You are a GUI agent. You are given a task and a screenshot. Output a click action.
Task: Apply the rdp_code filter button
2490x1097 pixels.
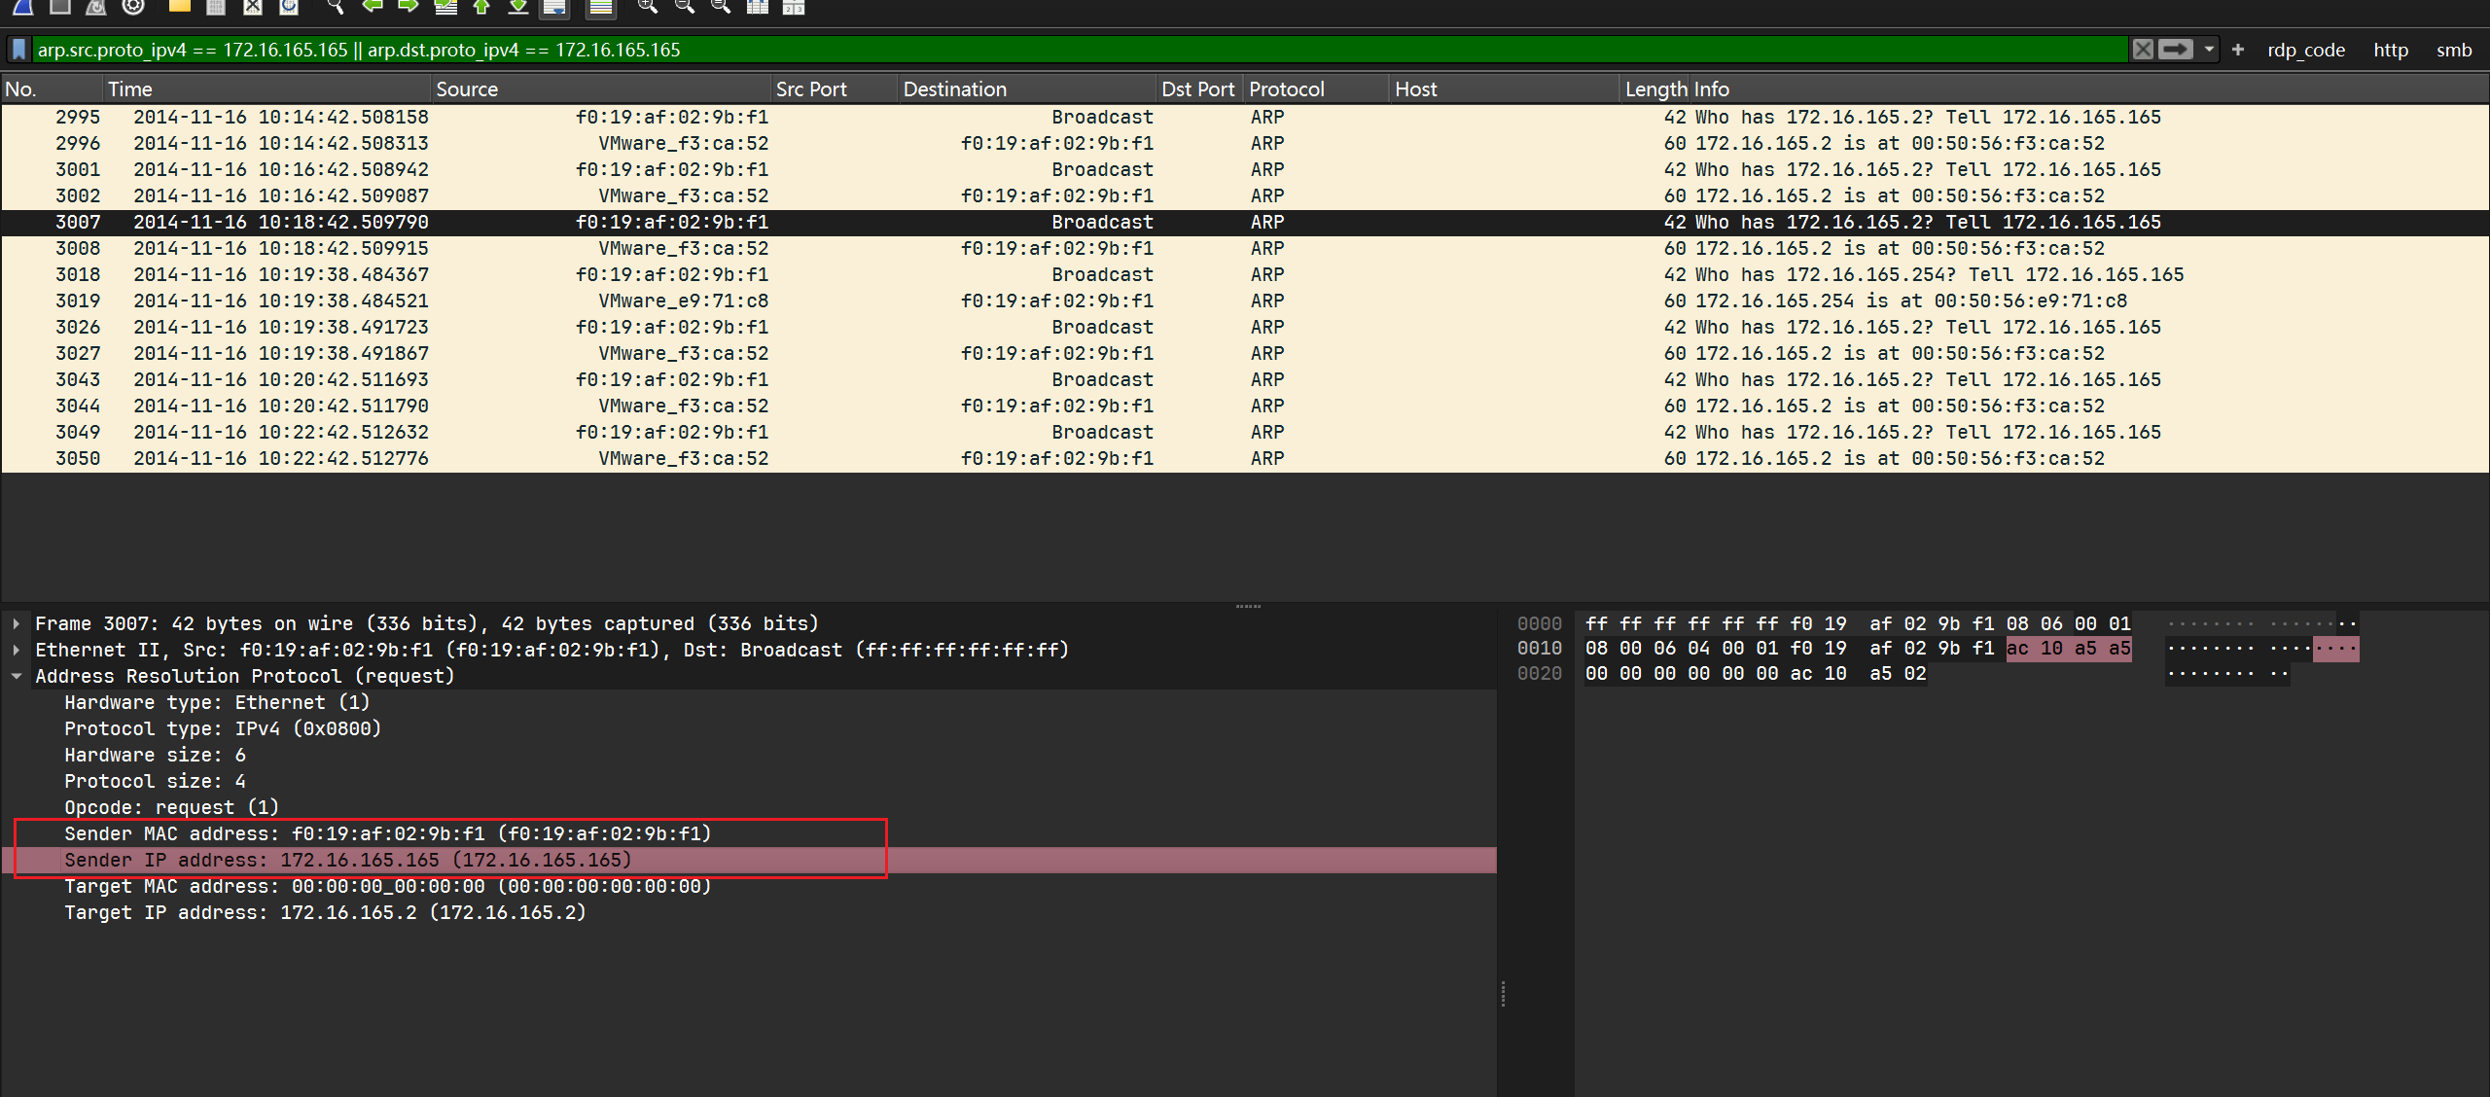pyautogui.click(x=2305, y=50)
